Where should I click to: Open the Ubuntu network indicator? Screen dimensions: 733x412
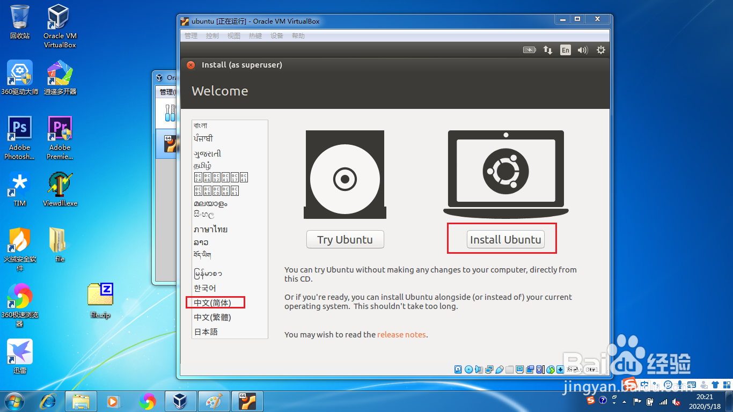pos(548,50)
